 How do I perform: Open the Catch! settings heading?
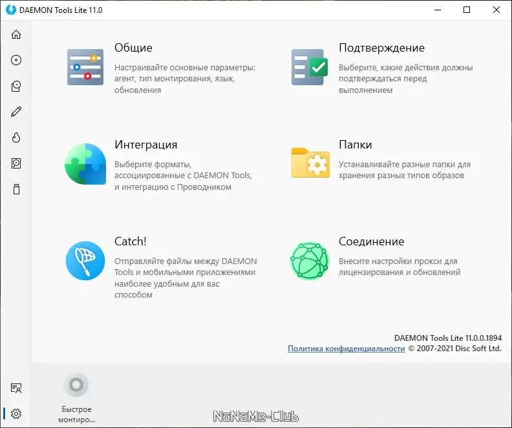[x=131, y=241]
